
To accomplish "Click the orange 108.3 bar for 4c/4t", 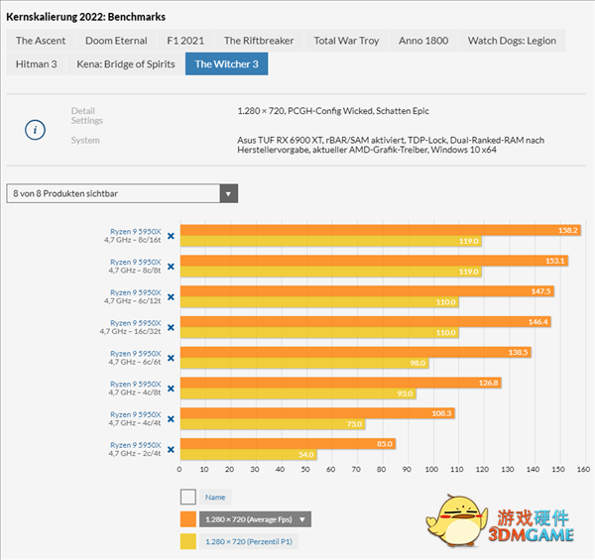I will (317, 413).
